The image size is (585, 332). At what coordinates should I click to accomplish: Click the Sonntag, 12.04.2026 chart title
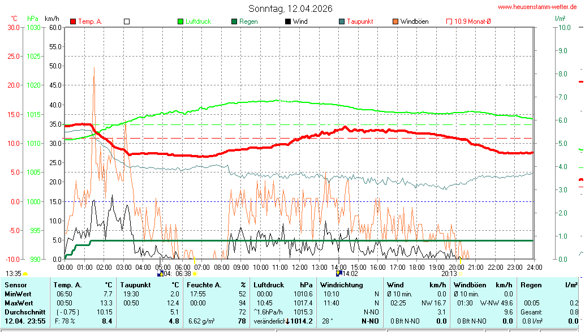(290, 8)
